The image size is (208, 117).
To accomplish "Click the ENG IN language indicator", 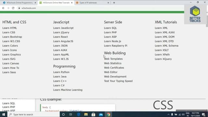I will point(188,114).
